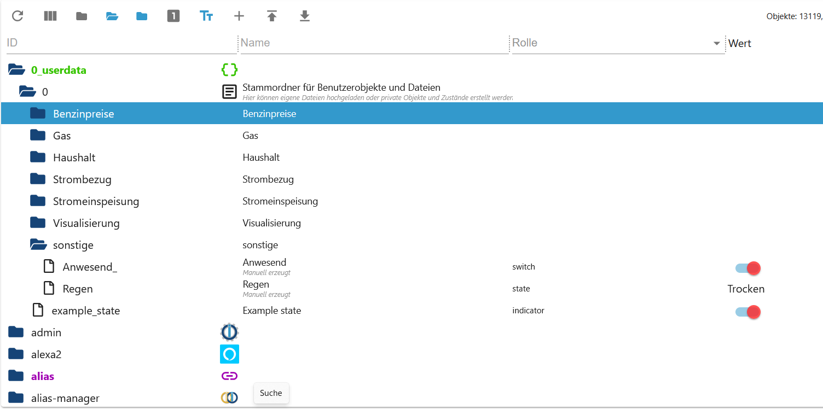Click the blue closed-folder toolbar icon

tap(142, 16)
